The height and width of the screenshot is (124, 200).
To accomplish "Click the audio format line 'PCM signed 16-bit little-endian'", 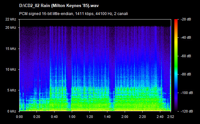I will click(46, 14).
